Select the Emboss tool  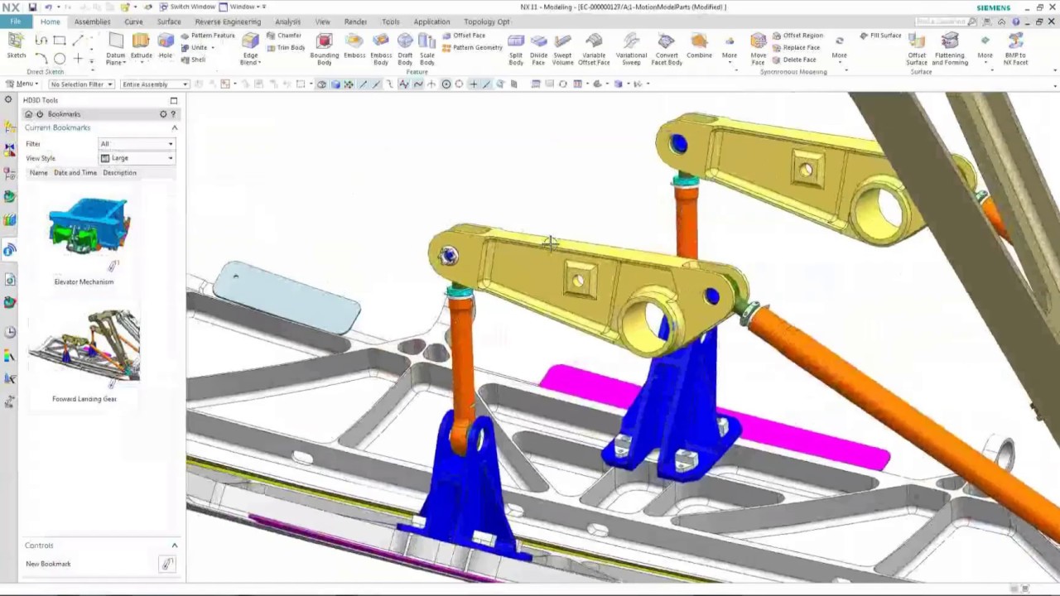(354, 46)
